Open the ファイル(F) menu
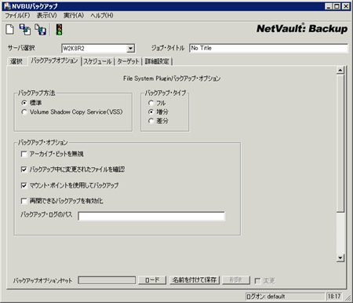The height and width of the screenshot is (303, 353). coord(17,16)
